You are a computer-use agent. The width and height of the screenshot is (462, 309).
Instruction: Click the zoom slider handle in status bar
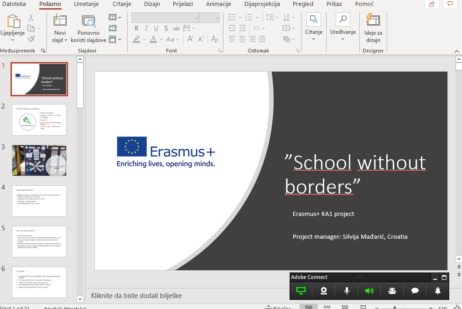[x=395, y=308]
